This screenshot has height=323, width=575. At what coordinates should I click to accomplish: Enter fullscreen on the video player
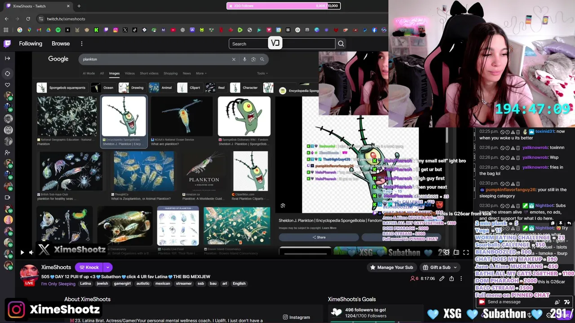tap(466, 253)
